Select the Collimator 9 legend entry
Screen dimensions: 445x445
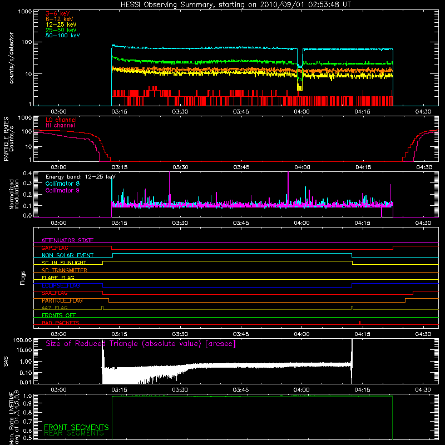coord(62,190)
